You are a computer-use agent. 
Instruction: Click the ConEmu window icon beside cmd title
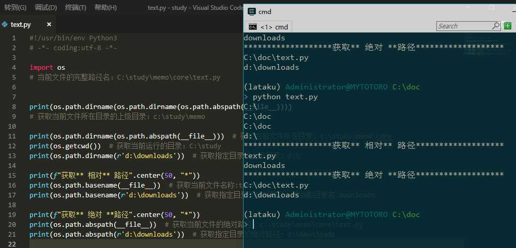tap(252, 12)
